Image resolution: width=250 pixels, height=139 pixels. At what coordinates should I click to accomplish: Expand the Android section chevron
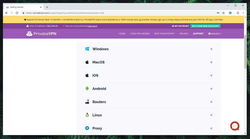[x=211, y=89]
